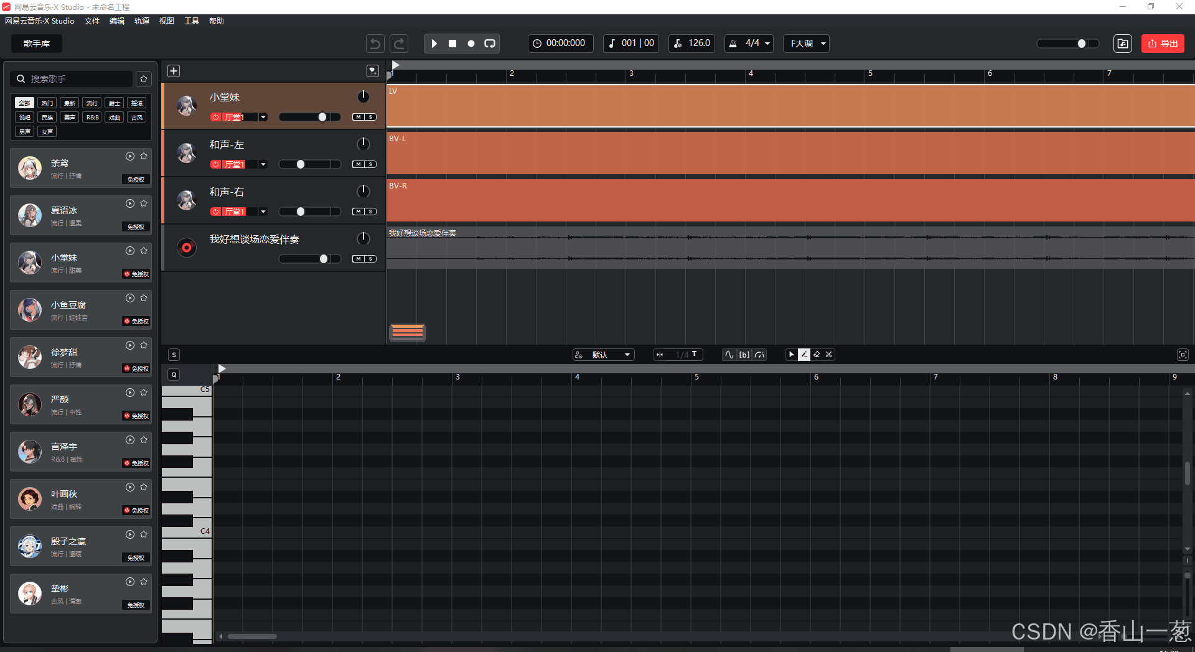This screenshot has height=652, width=1195.
Task: Preview singer 叶画秋 voice sample
Action: 130,487
